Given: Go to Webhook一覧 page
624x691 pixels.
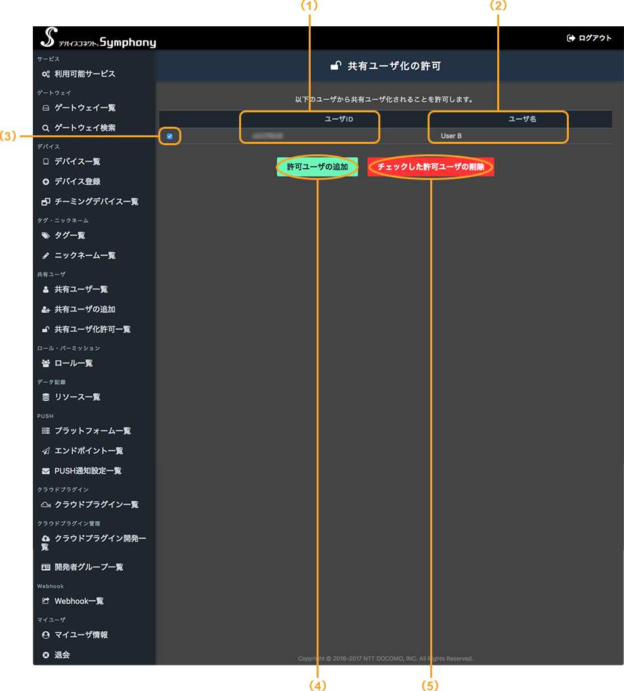Looking at the screenshot, I should click(79, 601).
